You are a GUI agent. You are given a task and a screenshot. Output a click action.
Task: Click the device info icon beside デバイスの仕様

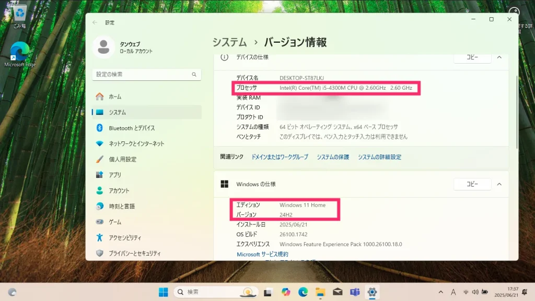point(224,57)
